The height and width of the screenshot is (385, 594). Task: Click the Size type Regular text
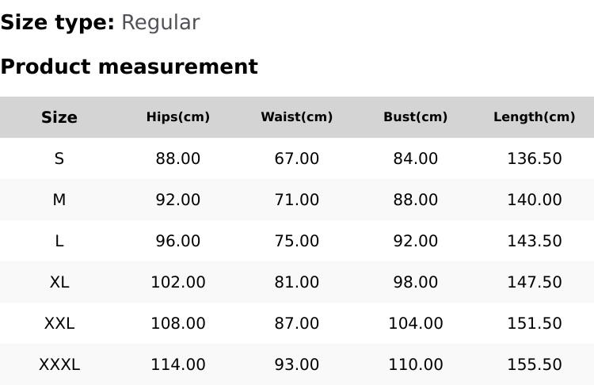tap(160, 23)
